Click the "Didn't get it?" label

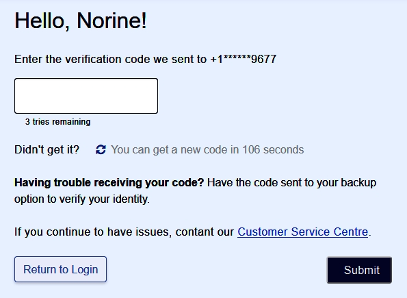click(47, 149)
